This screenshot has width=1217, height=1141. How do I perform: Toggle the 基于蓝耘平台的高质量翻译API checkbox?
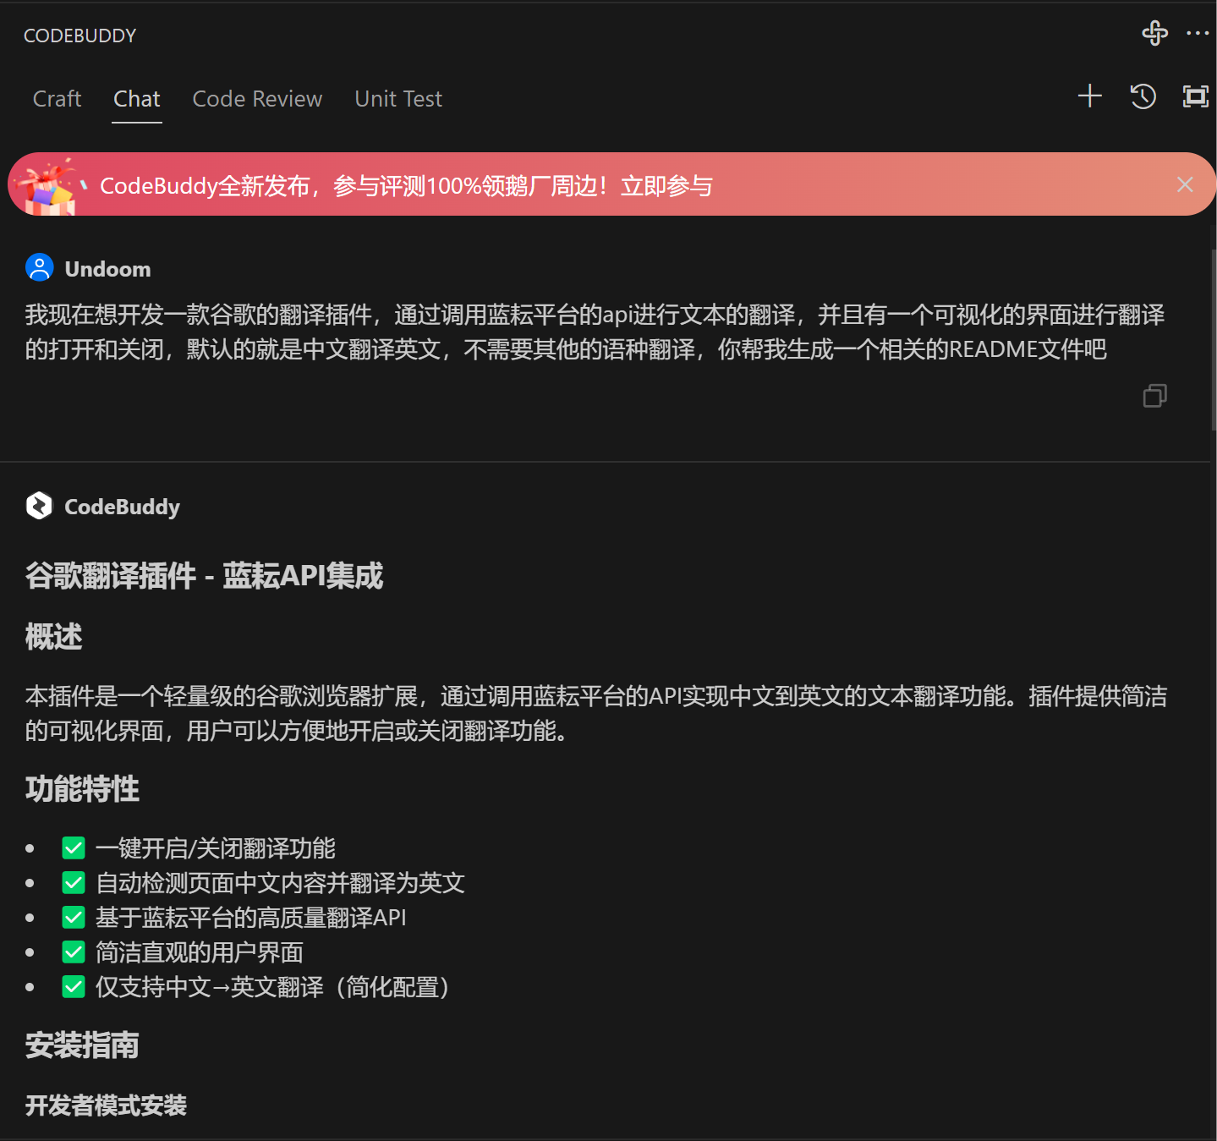click(74, 917)
